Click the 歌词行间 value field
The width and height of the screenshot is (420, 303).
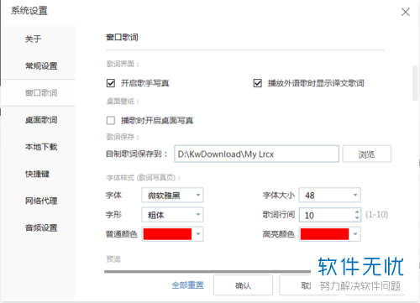point(326,215)
